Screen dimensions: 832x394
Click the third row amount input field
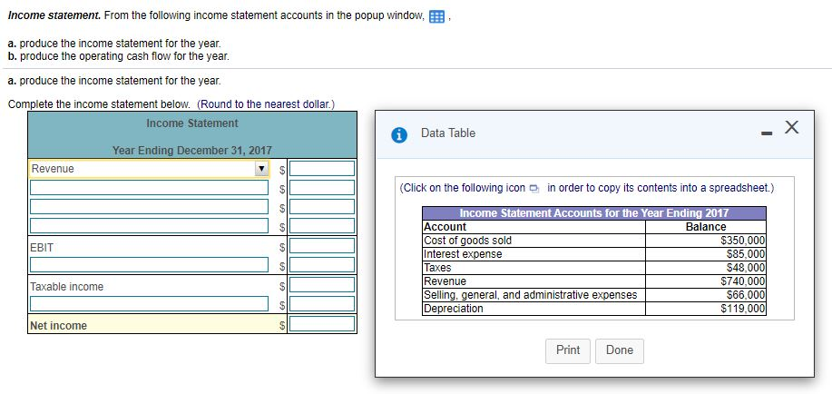[322, 207]
